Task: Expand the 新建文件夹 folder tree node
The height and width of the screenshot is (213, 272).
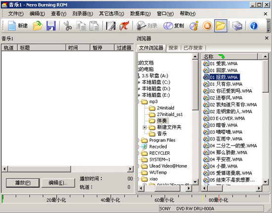Action: pos(144,127)
